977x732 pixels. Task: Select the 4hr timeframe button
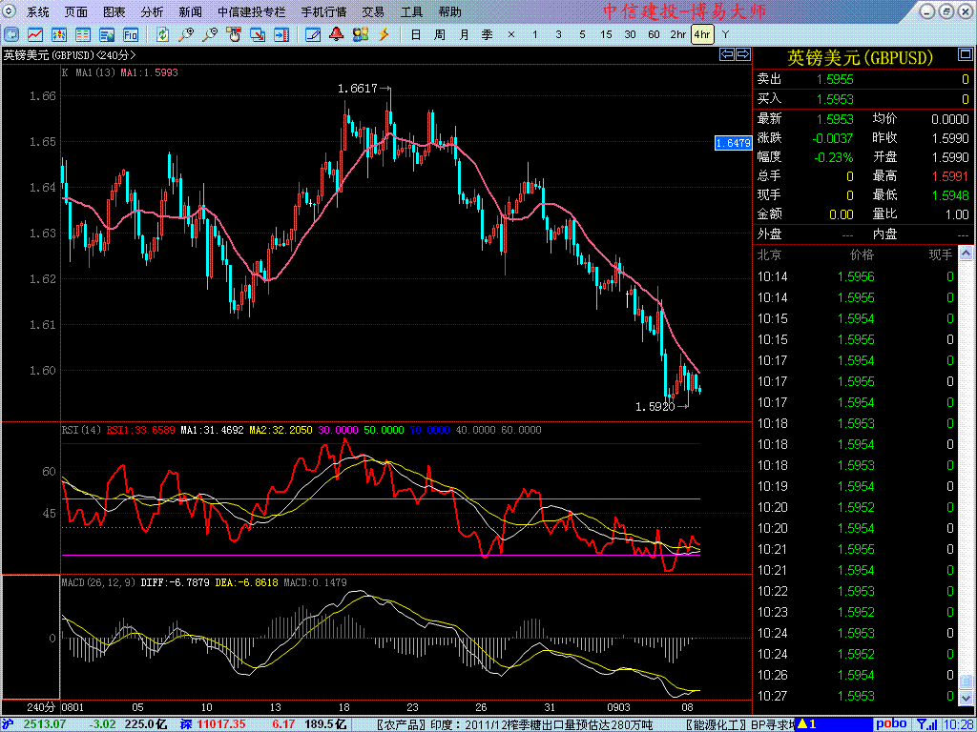pyautogui.click(x=702, y=34)
